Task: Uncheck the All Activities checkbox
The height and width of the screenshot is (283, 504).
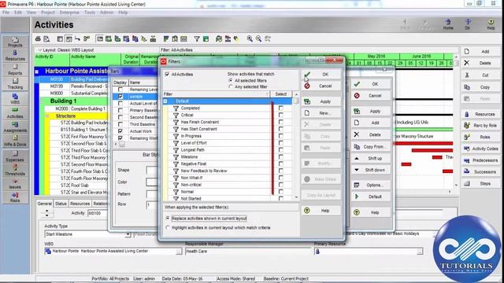Action: [167, 74]
